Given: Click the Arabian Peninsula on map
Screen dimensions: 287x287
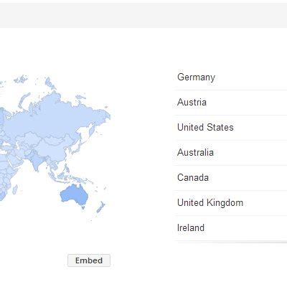Looking at the screenshot, I should [15, 159].
